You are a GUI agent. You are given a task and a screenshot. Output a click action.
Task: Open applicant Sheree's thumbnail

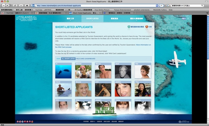click(x=83, y=90)
